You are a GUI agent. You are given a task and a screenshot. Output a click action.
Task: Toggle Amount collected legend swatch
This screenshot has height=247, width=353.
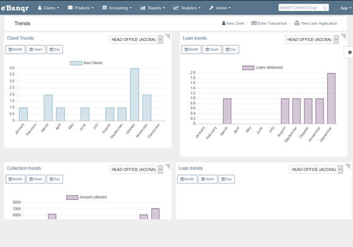click(x=72, y=197)
